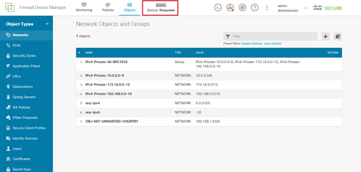Click the 172.16.0.0/12 value cell
This screenshot has height=172, width=361.
207,85
